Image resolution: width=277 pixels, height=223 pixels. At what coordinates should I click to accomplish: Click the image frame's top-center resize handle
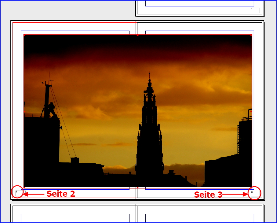(137, 35)
